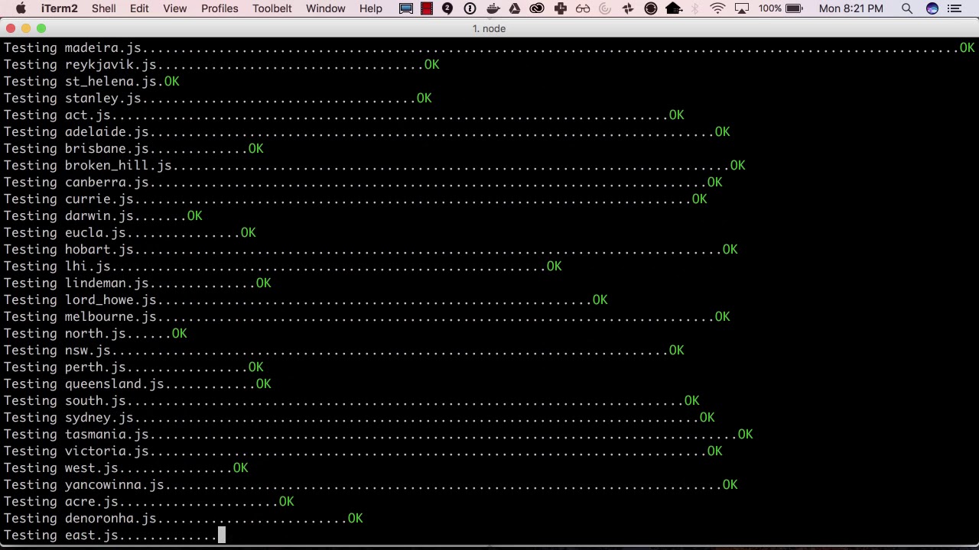979x550 pixels.
Task: Click the window title '1. node'
Action: 489,28
